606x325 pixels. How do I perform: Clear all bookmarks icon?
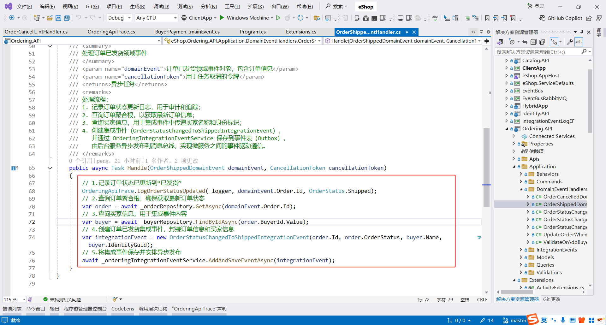click(x=513, y=18)
